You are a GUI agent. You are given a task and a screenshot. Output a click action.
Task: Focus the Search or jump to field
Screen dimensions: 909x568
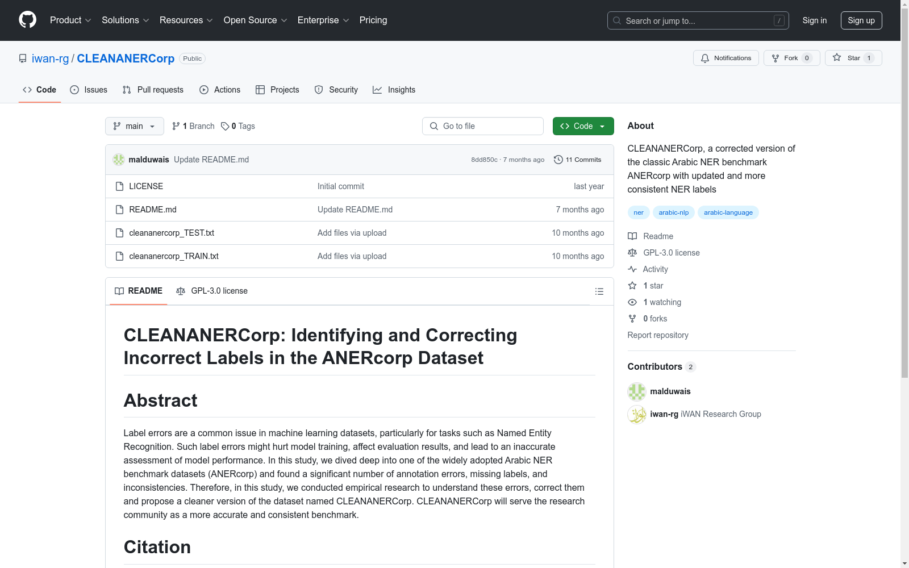(698, 20)
